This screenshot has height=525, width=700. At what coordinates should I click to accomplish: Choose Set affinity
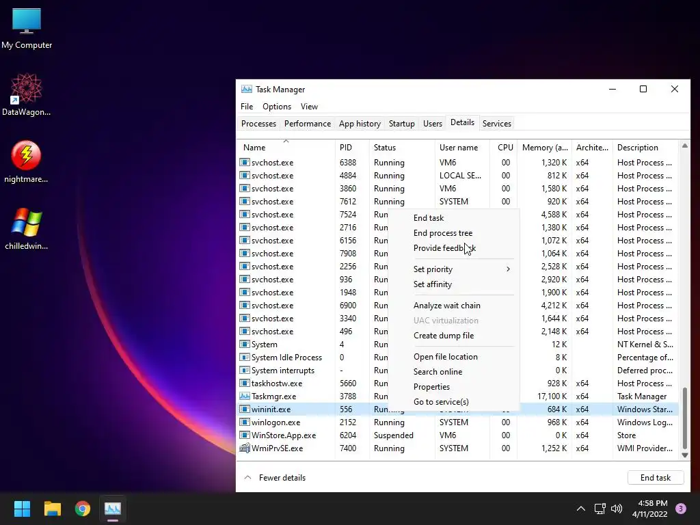tap(454, 284)
